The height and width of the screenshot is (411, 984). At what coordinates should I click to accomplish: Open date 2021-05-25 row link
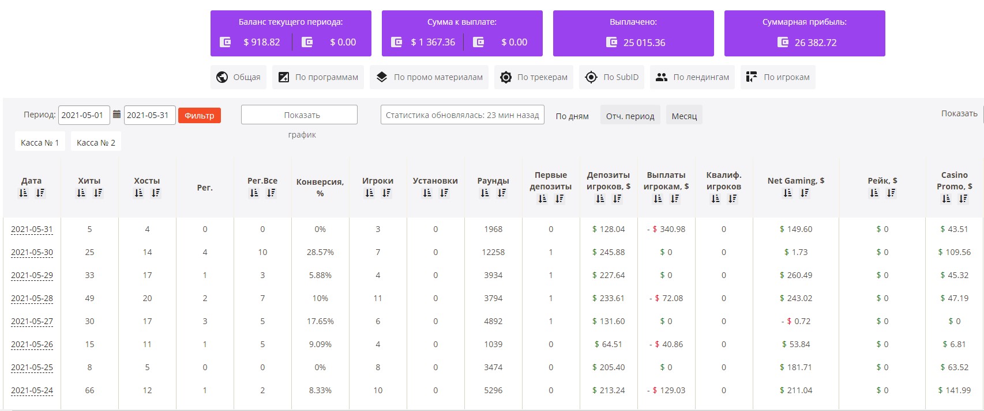click(32, 367)
